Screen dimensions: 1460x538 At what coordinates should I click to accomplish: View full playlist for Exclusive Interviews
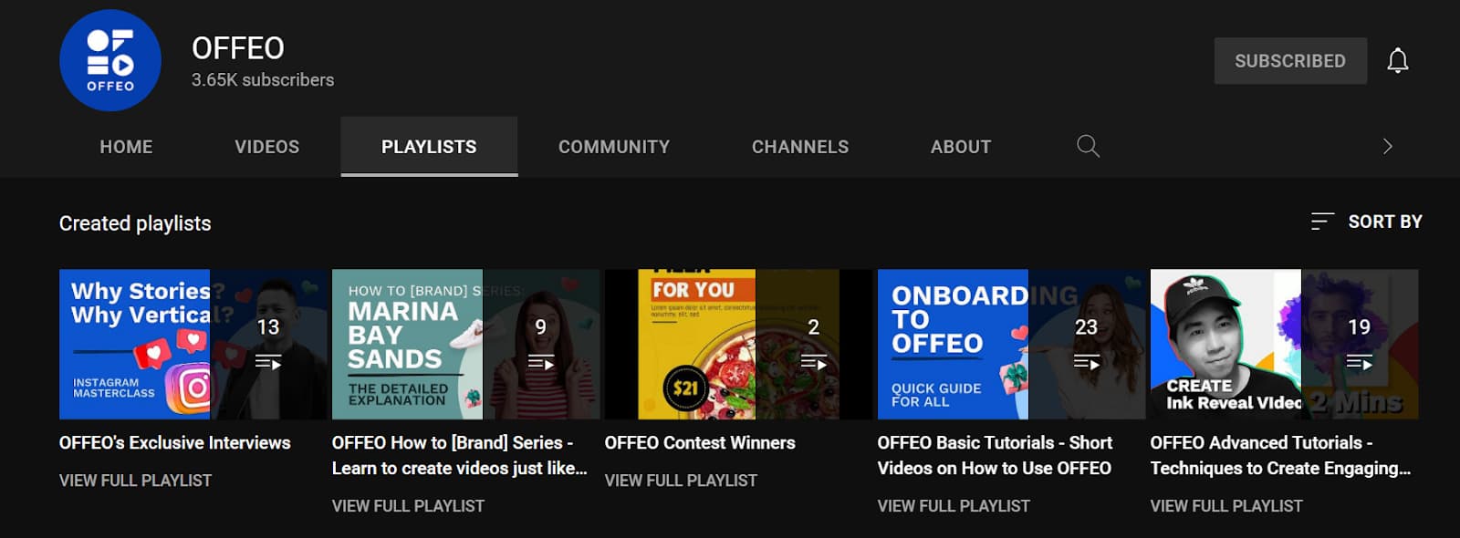tap(135, 481)
